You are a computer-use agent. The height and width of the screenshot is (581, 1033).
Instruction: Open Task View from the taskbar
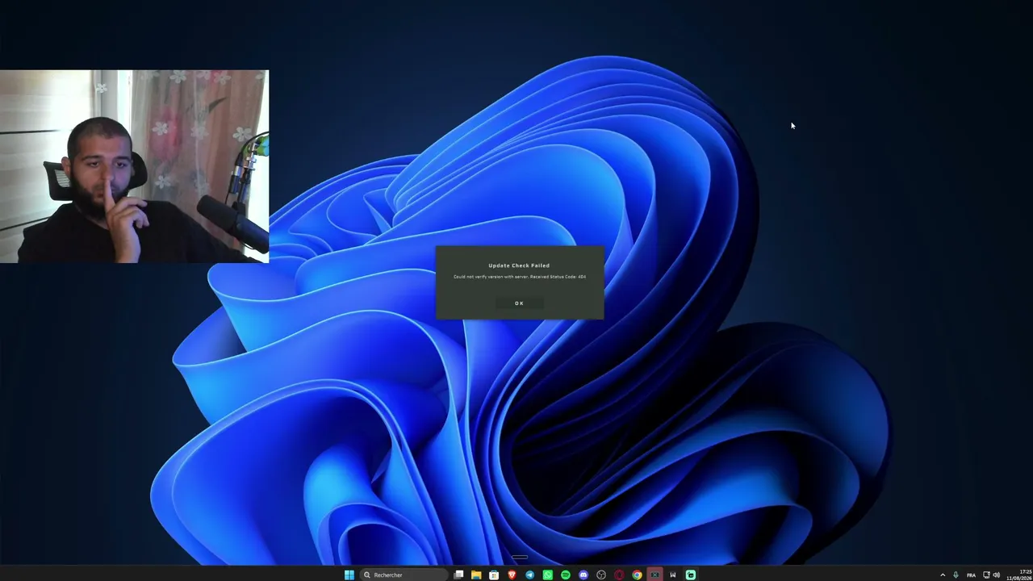(458, 575)
